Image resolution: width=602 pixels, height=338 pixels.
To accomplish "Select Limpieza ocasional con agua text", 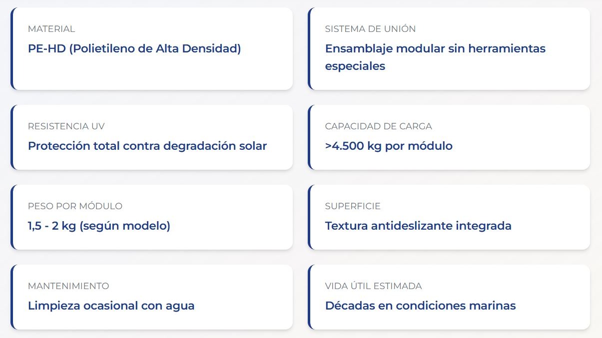I will pyautogui.click(x=111, y=306).
